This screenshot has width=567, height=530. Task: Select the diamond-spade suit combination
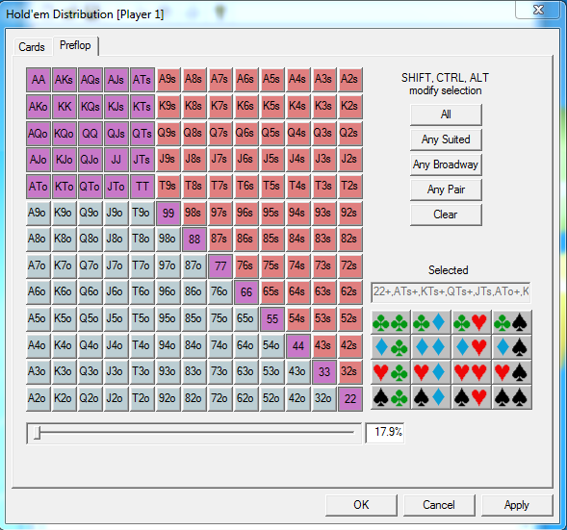point(512,347)
